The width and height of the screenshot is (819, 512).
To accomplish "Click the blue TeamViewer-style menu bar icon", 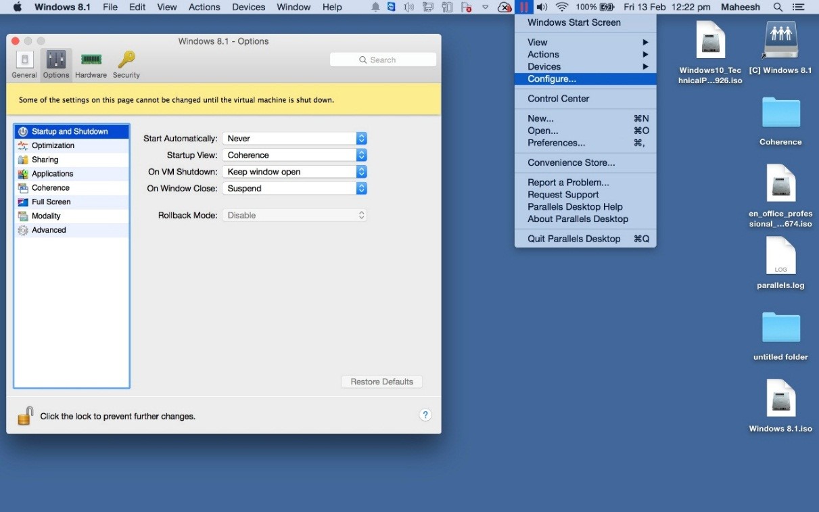I will click(392, 7).
